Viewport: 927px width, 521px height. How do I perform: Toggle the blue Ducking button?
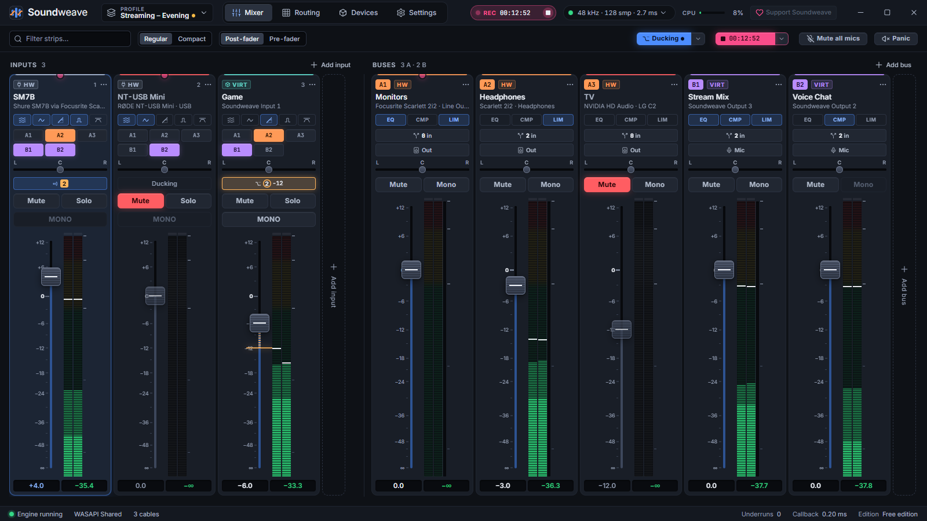point(664,39)
